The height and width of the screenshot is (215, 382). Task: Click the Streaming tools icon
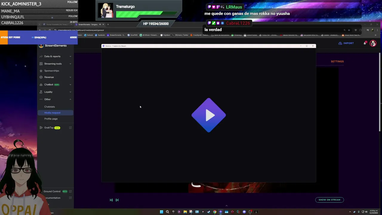pos(41,64)
